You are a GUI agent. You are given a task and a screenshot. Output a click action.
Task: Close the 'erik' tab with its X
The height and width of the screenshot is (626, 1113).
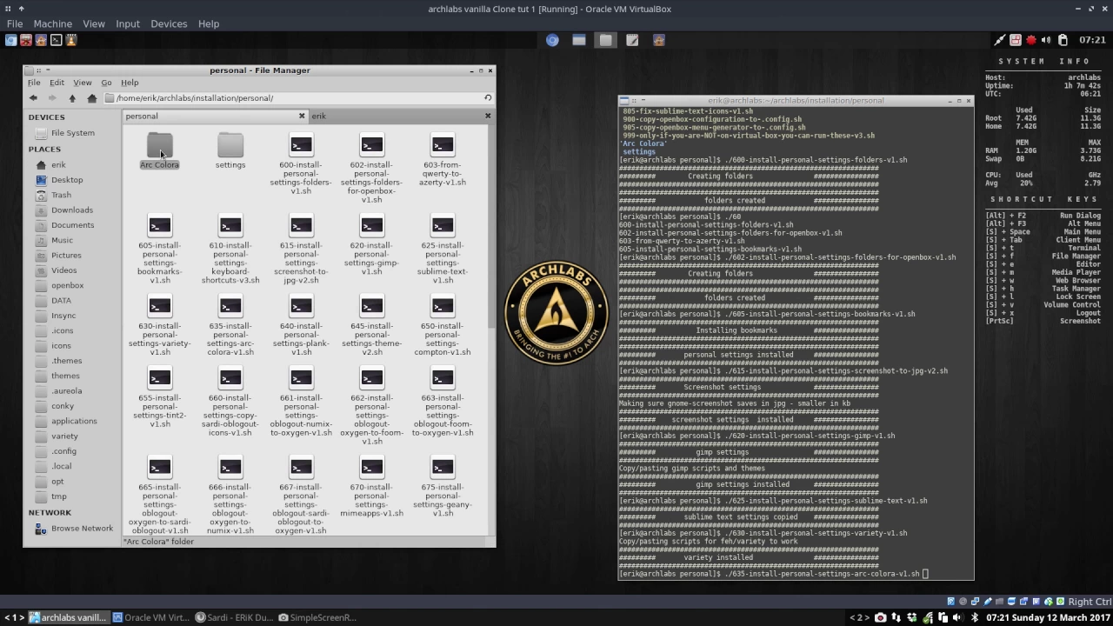click(x=487, y=116)
